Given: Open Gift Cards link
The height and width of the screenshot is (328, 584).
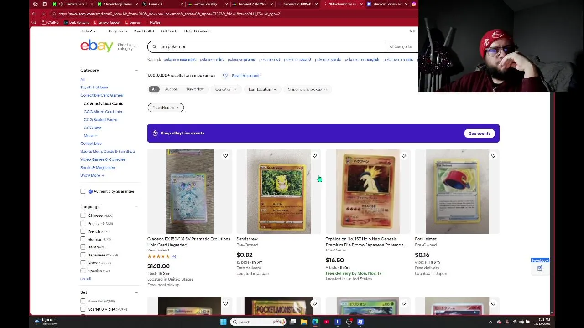Looking at the screenshot, I should [x=169, y=31].
